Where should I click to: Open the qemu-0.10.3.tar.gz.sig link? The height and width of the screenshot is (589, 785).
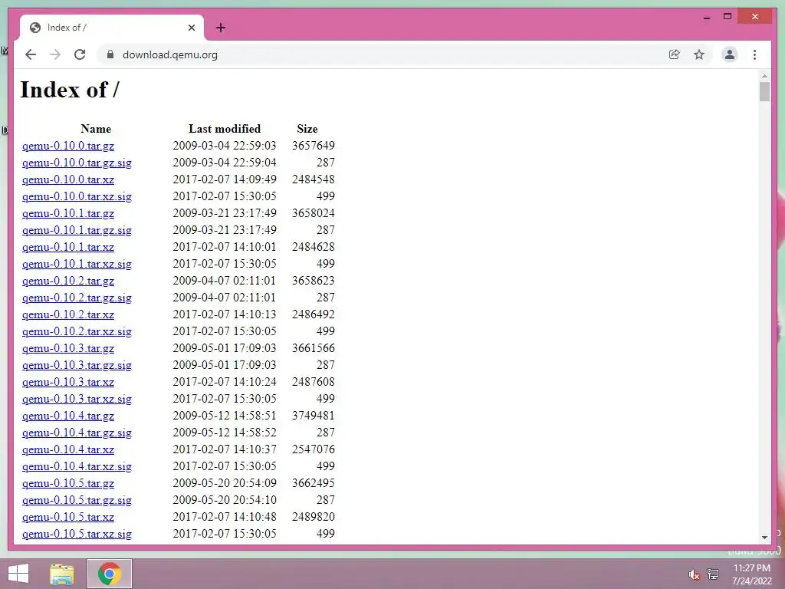point(77,365)
